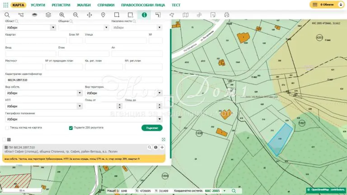Tick the select-all results checkbox
Screen dimensions: 347x195
pyautogui.click(x=4, y=139)
